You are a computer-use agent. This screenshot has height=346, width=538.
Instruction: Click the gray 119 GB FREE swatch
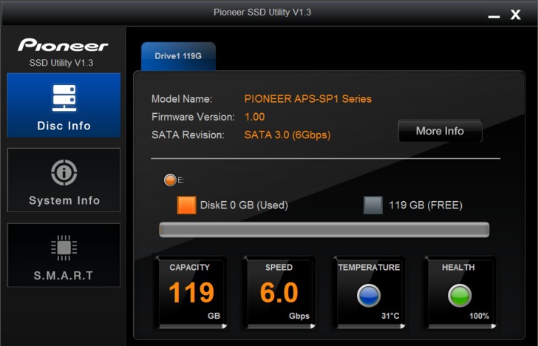click(373, 206)
